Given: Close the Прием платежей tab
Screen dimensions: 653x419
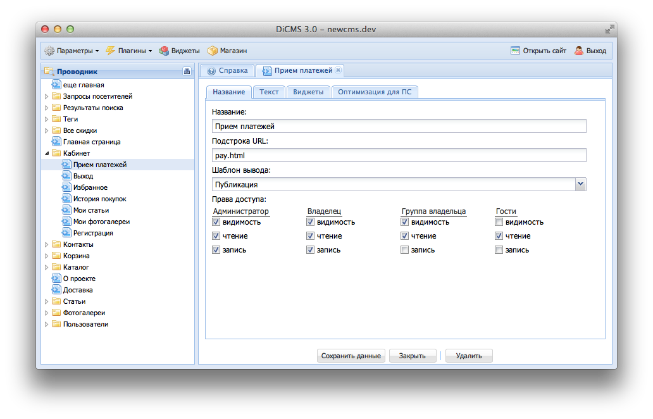Looking at the screenshot, I should coord(338,70).
